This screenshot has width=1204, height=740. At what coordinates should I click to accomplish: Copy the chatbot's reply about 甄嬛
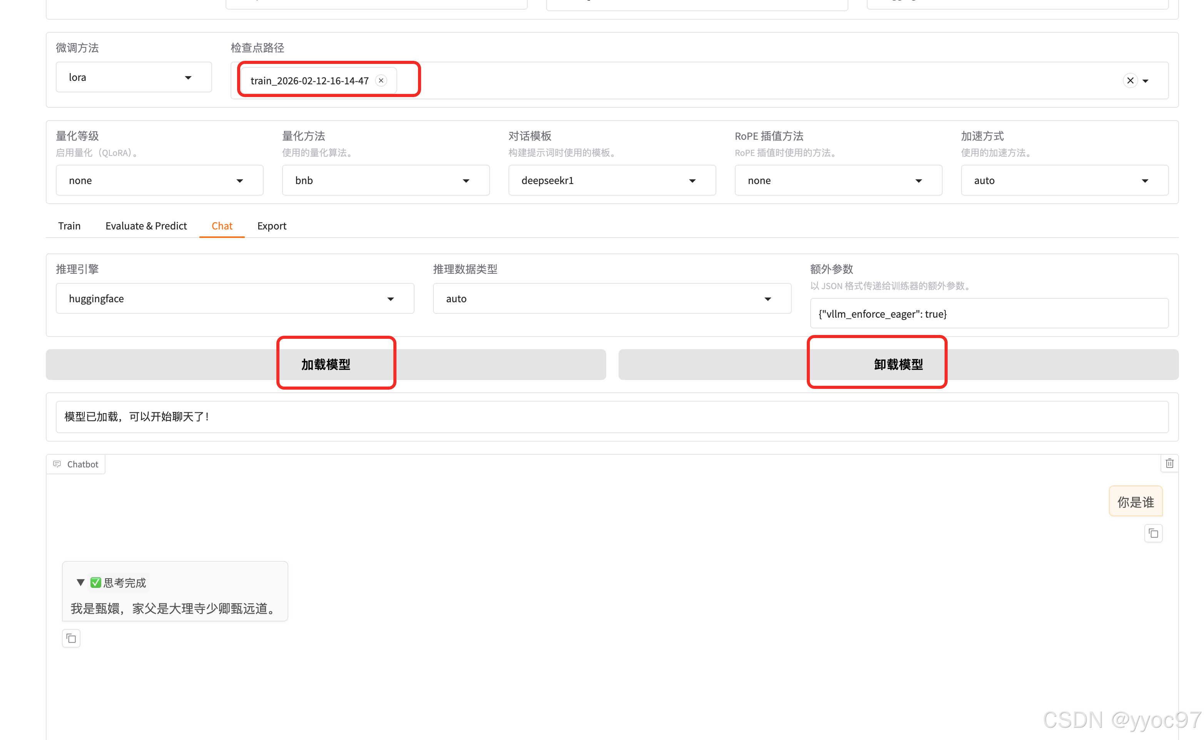pyautogui.click(x=72, y=639)
